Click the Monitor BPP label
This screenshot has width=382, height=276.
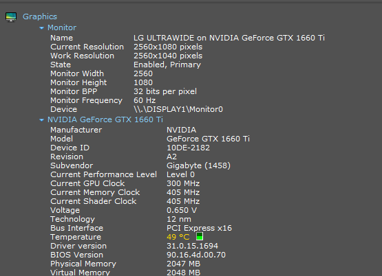74,91
